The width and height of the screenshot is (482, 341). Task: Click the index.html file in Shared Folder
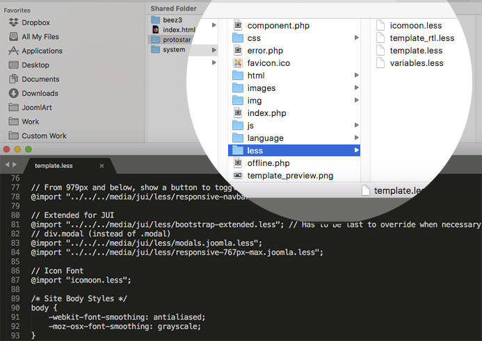[x=179, y=30]
